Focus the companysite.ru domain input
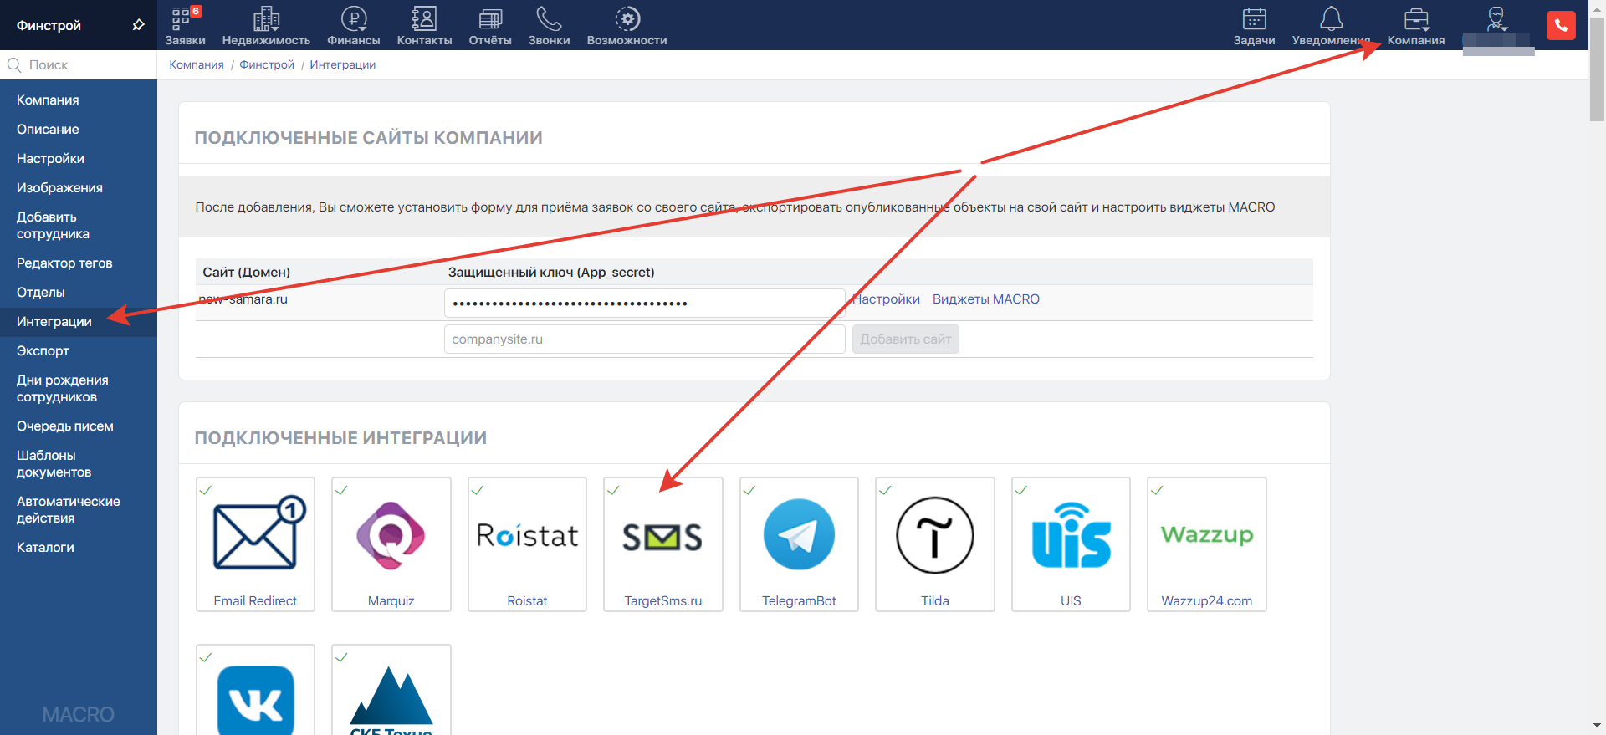This screenshot has height=735, width=1606. coord(644,339)
